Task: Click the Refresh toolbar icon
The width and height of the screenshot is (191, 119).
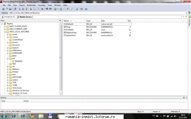Action: point(77,9)
